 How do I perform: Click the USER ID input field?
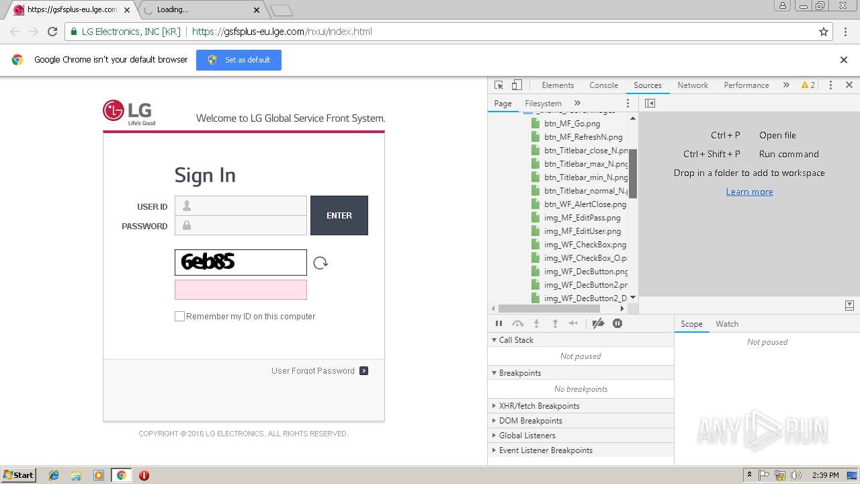241,206
